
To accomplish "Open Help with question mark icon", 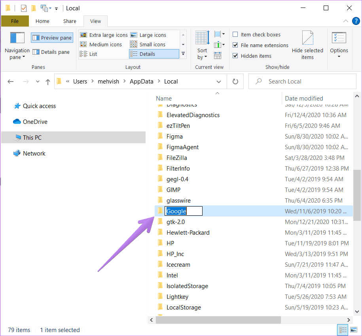I will click(x=356, y=21).
